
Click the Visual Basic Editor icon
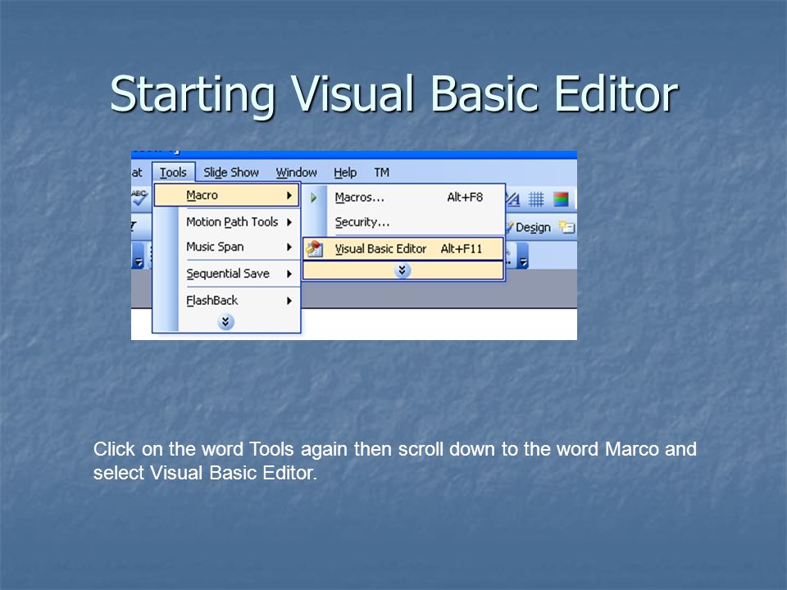315,249
